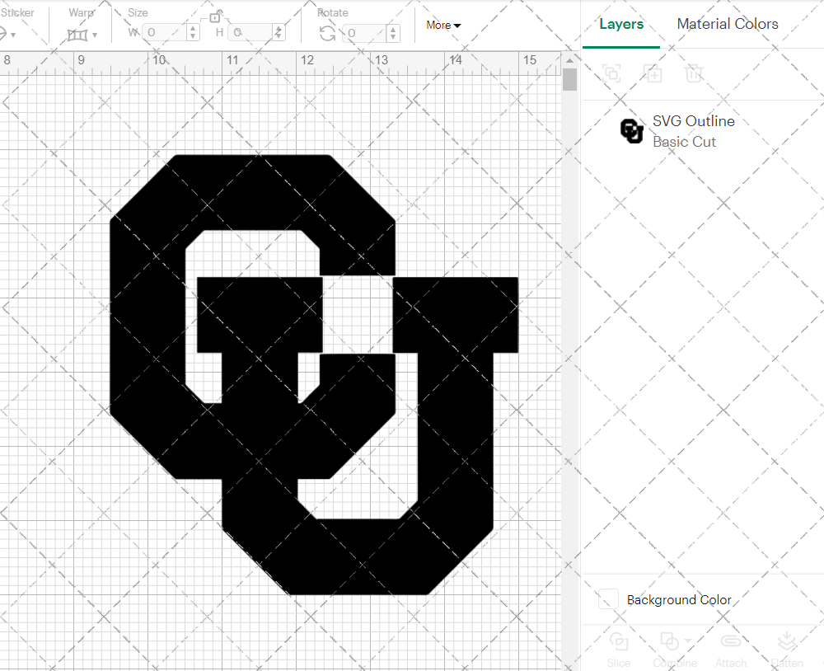Click the Attach button
The height and width of the screenshot is (671, 824).
[730, 650]
